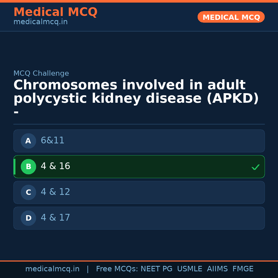Click the letter C circle icon

(x=28, y=192)
